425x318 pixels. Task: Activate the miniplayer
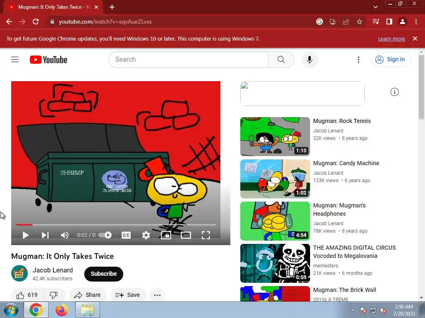[x=166, y=235]
